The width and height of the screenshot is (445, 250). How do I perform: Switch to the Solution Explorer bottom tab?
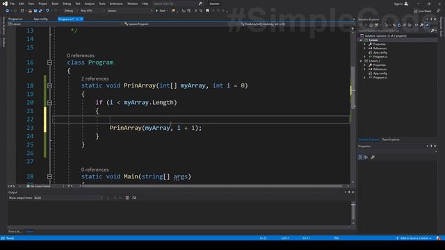tap(369, 140)
